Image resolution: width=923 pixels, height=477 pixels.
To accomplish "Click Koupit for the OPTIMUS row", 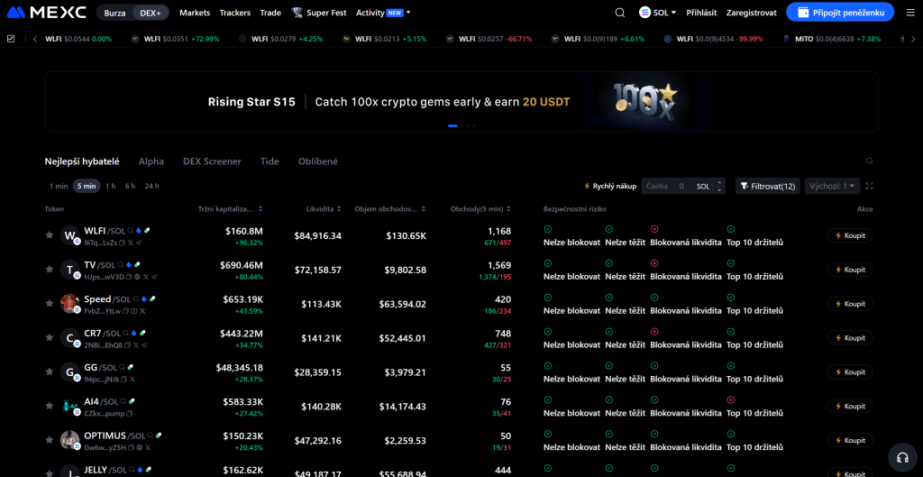I will pyautogui.click(x=850, y=441).
